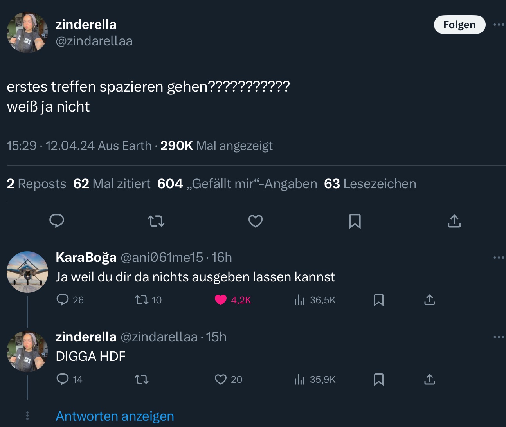The width and height of the screenshot is (506, 427).
Task: Share the main tweet
Action: pos(454,221)
